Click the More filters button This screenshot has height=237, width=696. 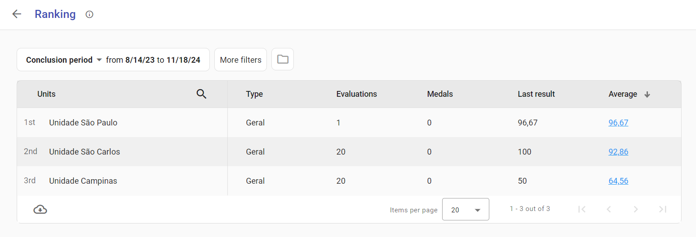click(240, 60)
